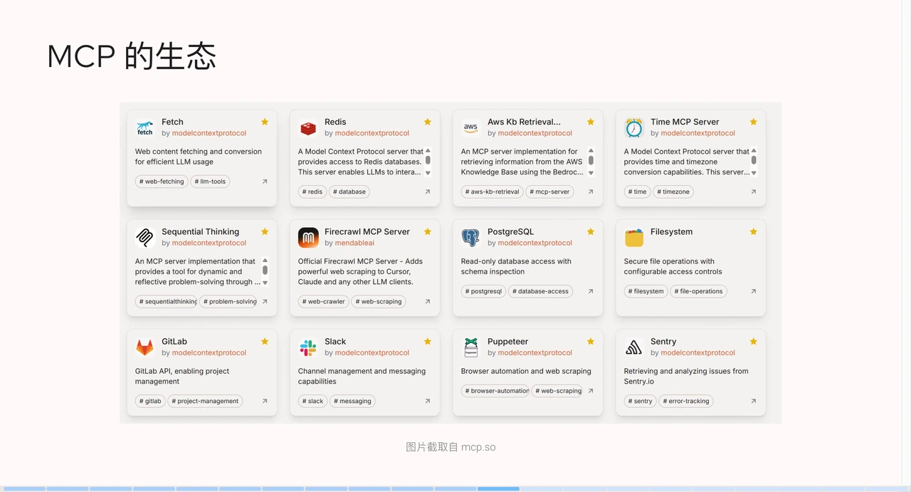Click the Redis description scroll-down arrow
This screenshot has height=492, width=911.
click(428, 173)
